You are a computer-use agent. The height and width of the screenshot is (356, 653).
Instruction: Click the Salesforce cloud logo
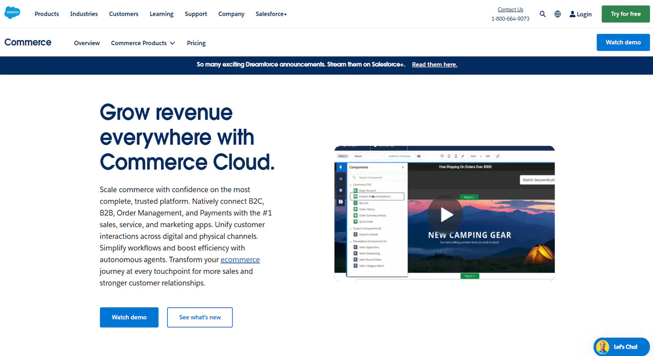[12, 13]
